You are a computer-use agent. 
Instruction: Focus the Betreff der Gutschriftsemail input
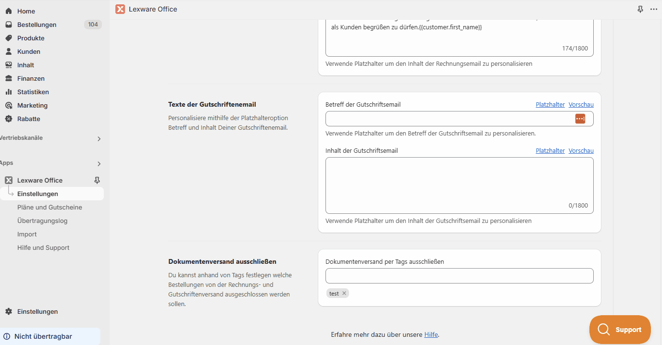click(460, 119)
